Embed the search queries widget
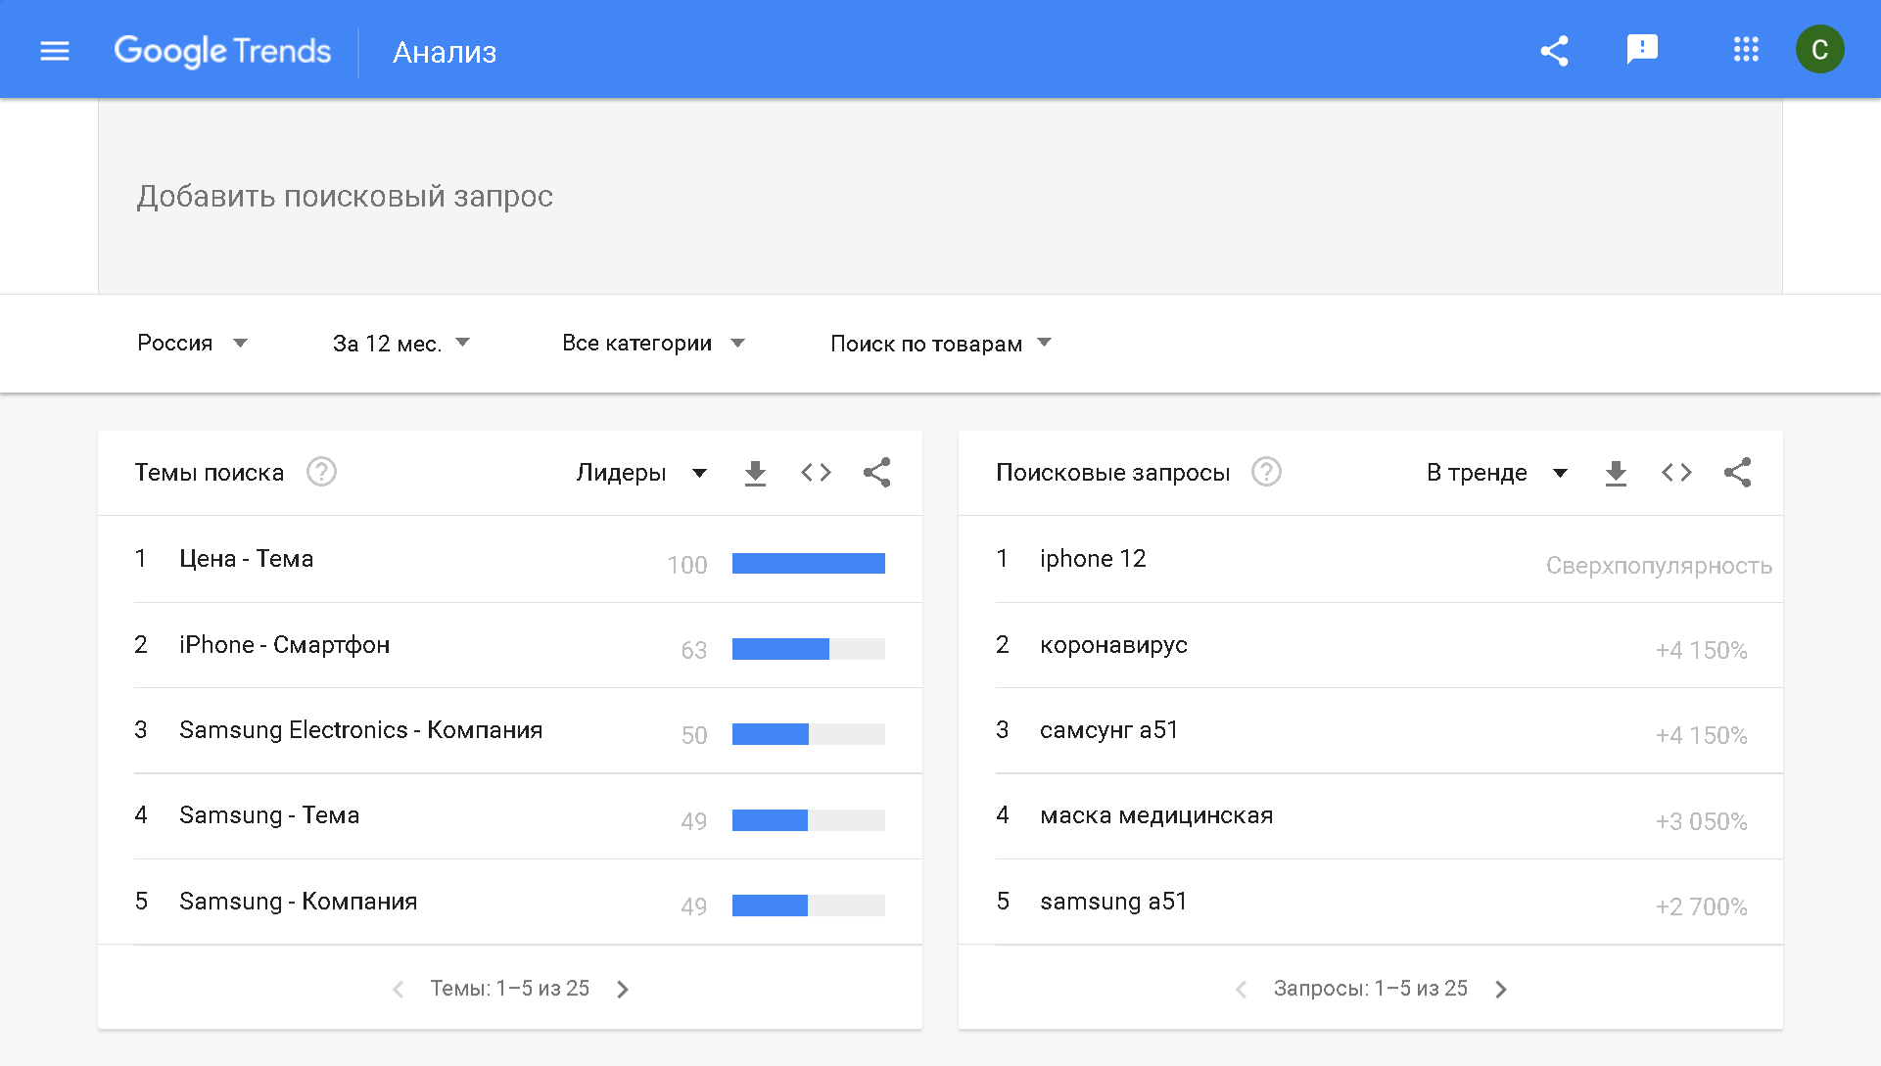The height and width of the screenshot is (1066, 1881). pyautogui.click(x=1676, y=473)
